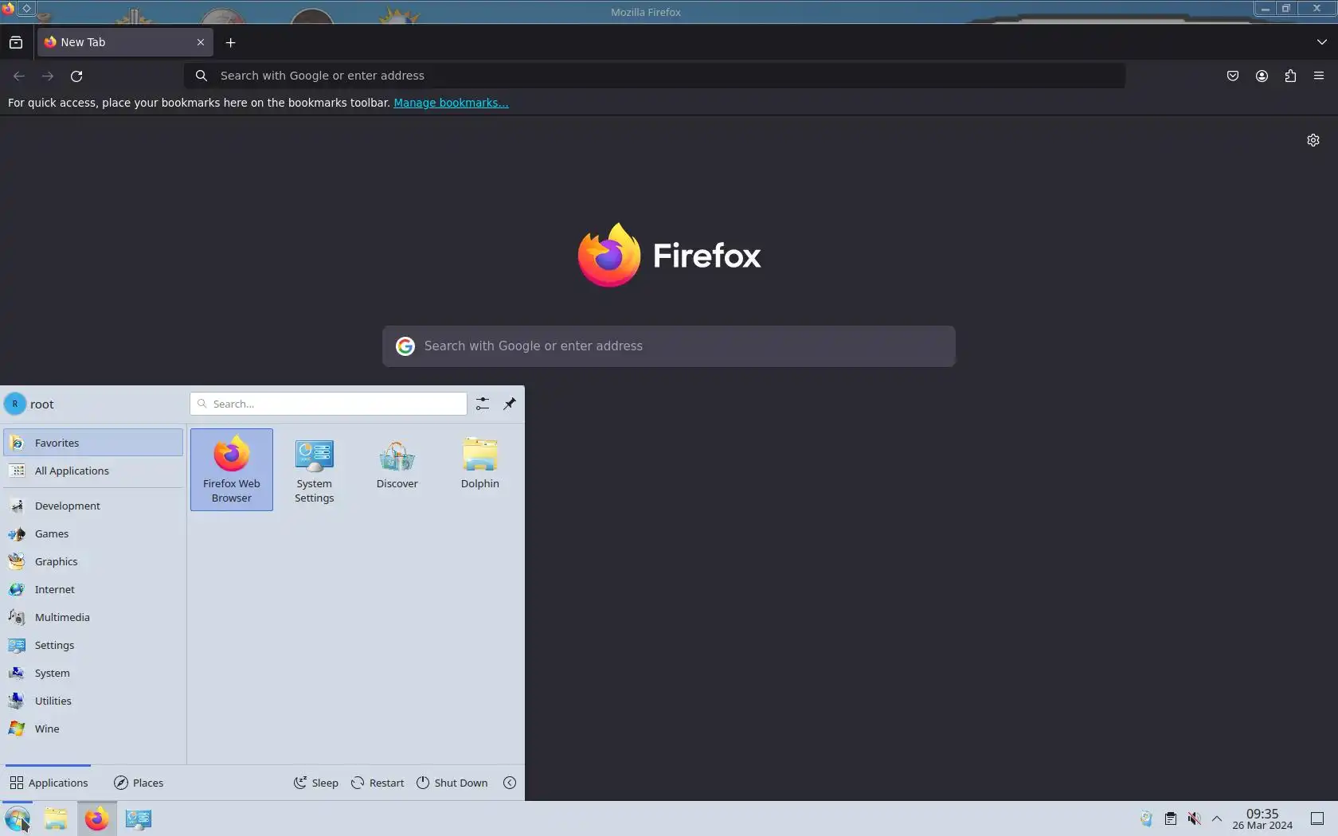Open the Wine category
Viewport: 1338px width, 836px height.
pos(93,729)
